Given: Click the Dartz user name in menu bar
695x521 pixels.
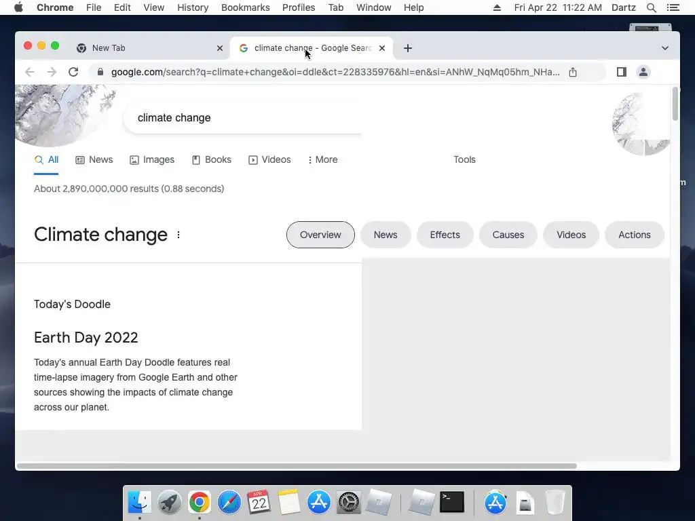Looking at the screenshot, I should [624, 7].
